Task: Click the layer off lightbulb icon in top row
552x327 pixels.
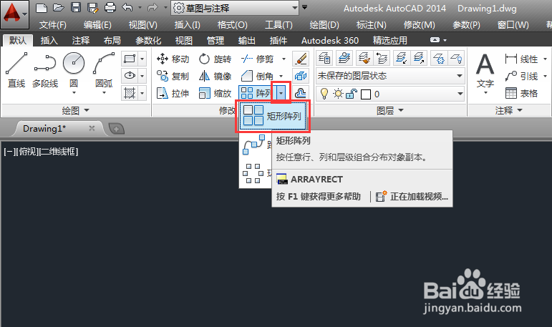Action: 456,58
